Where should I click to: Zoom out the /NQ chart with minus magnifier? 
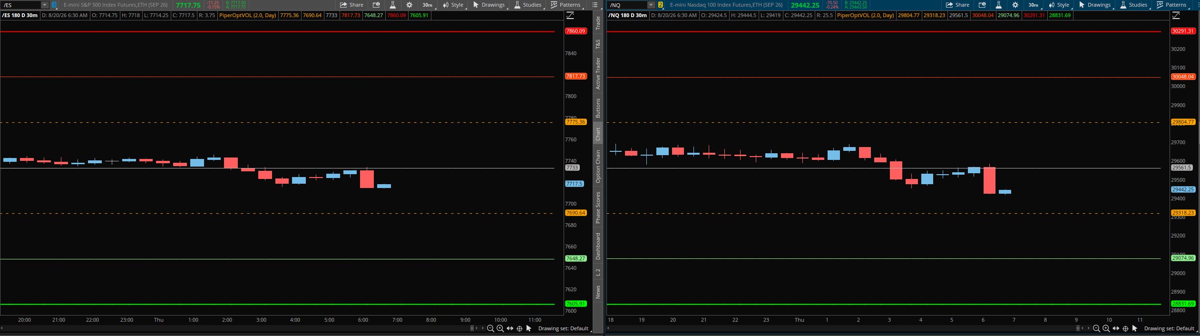click(1096, 328)
